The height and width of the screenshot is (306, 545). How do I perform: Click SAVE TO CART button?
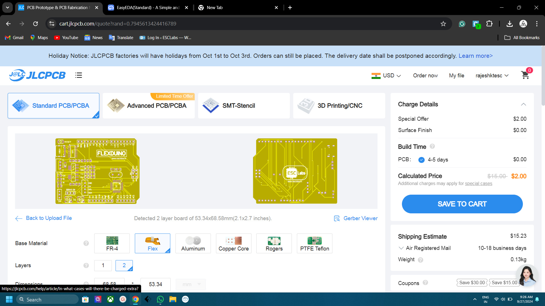pyautogui.click(x=462, y=204)
